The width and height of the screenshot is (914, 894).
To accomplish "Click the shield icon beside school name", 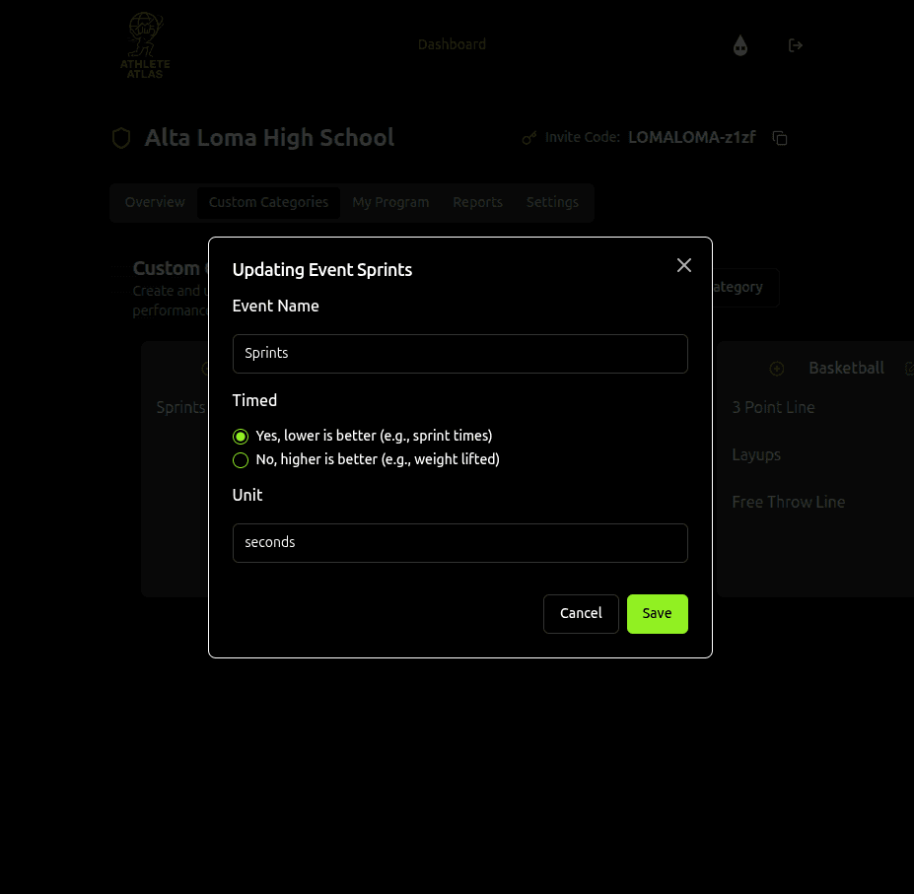I will click(121, 138).
